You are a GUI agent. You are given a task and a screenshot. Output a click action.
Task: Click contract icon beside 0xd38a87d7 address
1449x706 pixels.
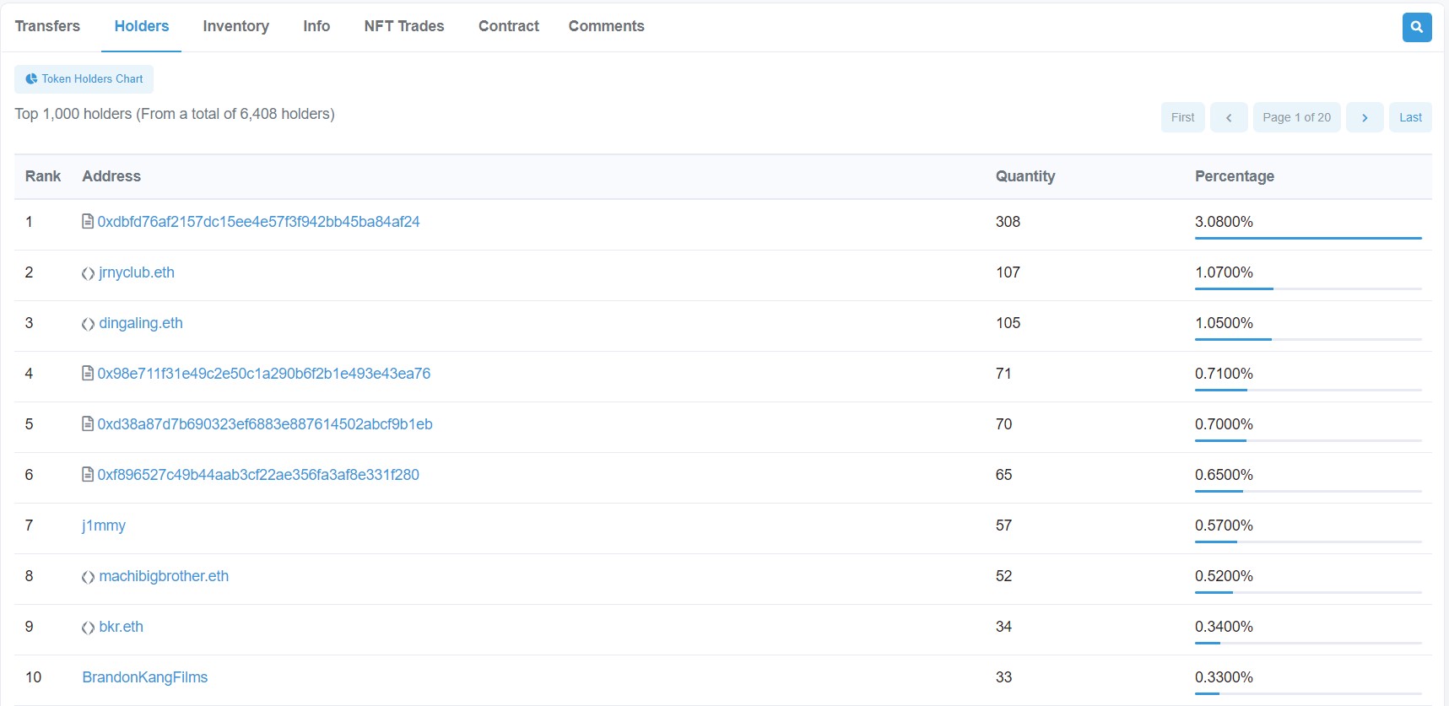click(x=88, y=424)
